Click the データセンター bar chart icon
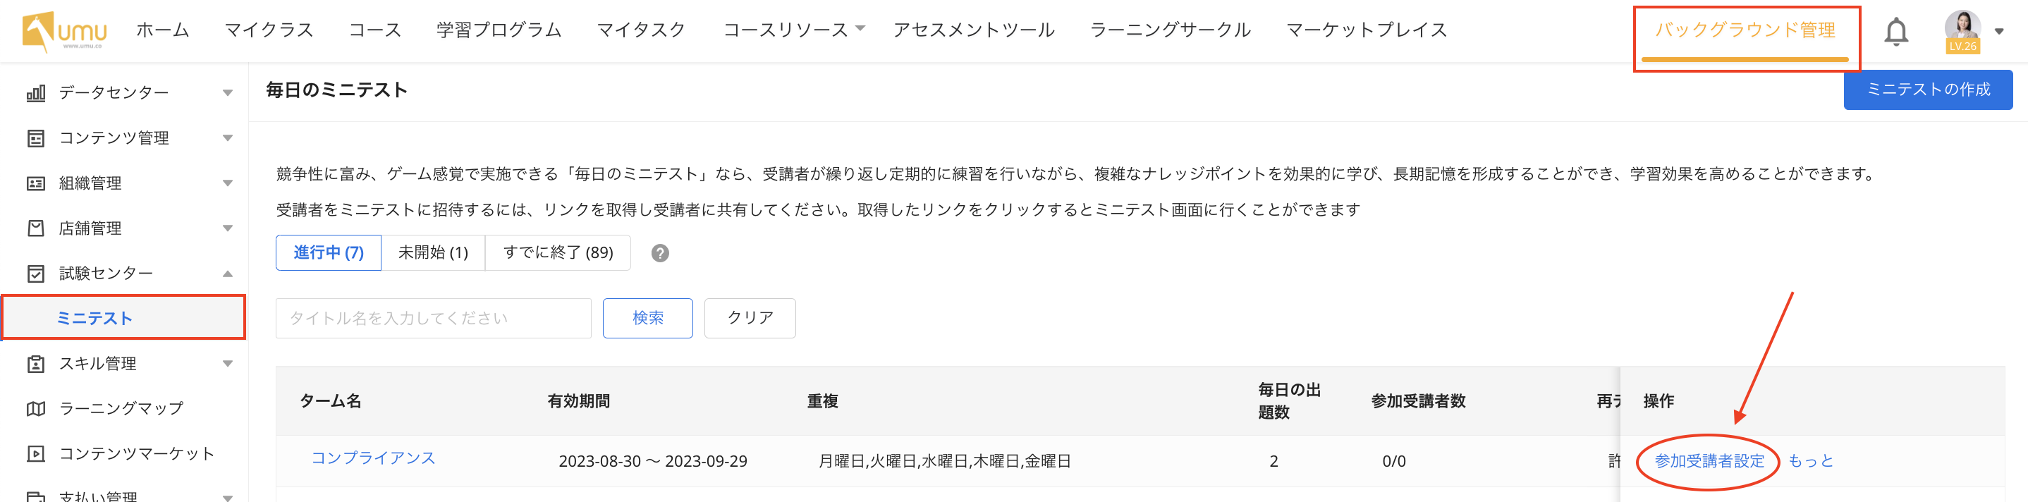The image size is (2028, 502). (x=36, y=94)
